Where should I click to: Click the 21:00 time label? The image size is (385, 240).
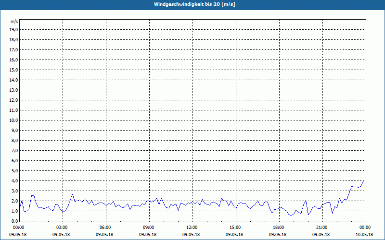322,228
